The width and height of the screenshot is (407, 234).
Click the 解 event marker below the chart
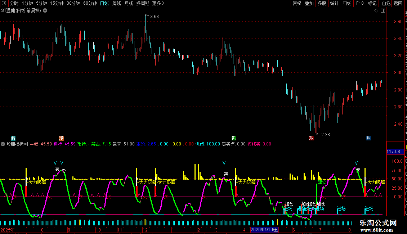(x=13, y=138)
